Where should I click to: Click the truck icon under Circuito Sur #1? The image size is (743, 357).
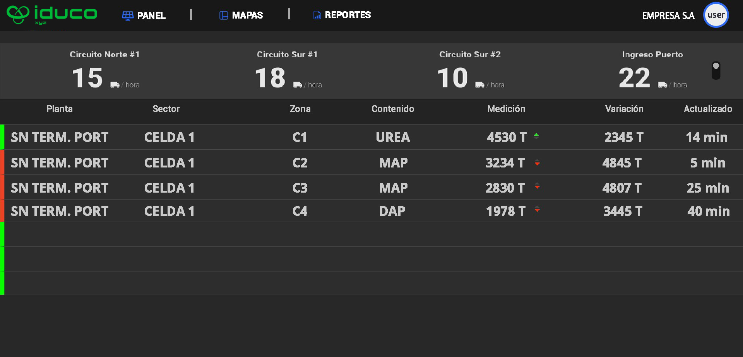[x=298, y=85]
